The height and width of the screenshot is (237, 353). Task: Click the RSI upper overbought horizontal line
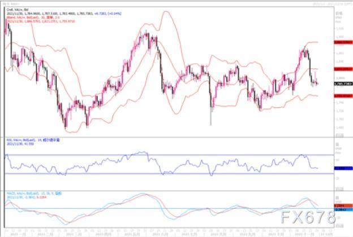click(169, 155)
